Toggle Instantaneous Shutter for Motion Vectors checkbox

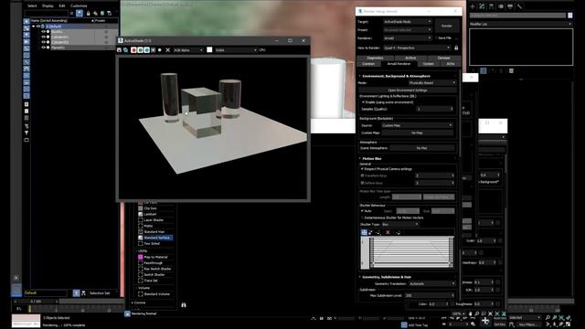[362, 218]
